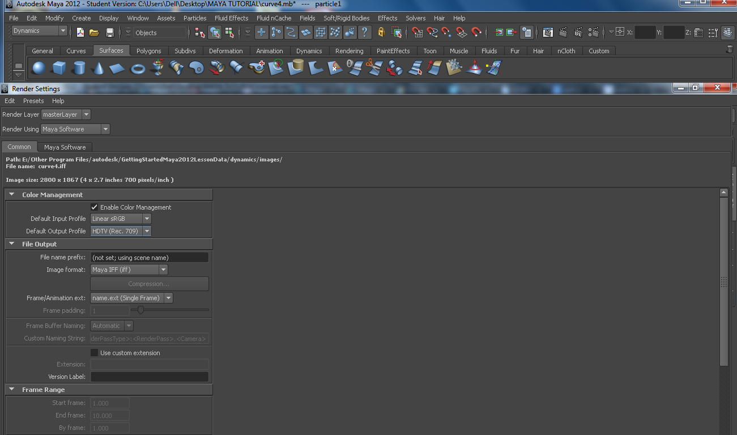Open the Render View clapperboard icon
This screenshot has width=737, height=435.
pyautogui.click(x=548, y=32)
